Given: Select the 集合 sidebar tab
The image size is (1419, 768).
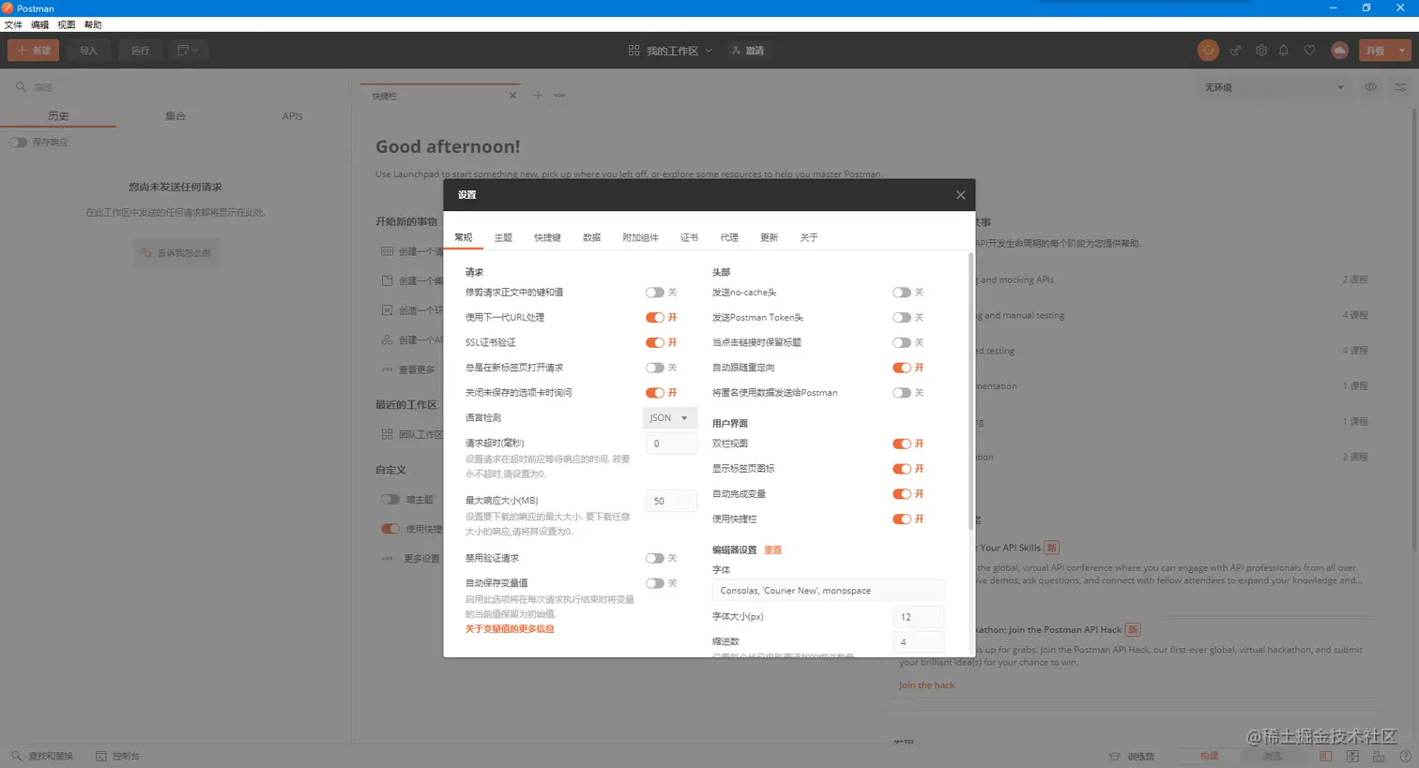Looking at the screenshot, I should click(175, 116).
